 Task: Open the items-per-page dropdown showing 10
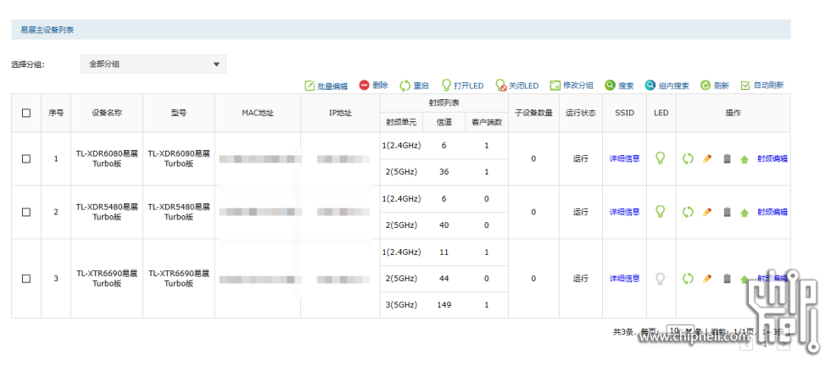[x=680, y=331]
